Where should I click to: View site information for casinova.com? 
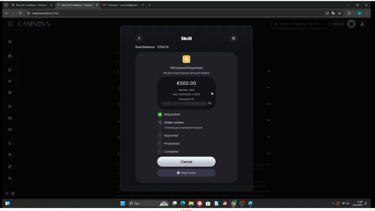[x=28, y=13]
